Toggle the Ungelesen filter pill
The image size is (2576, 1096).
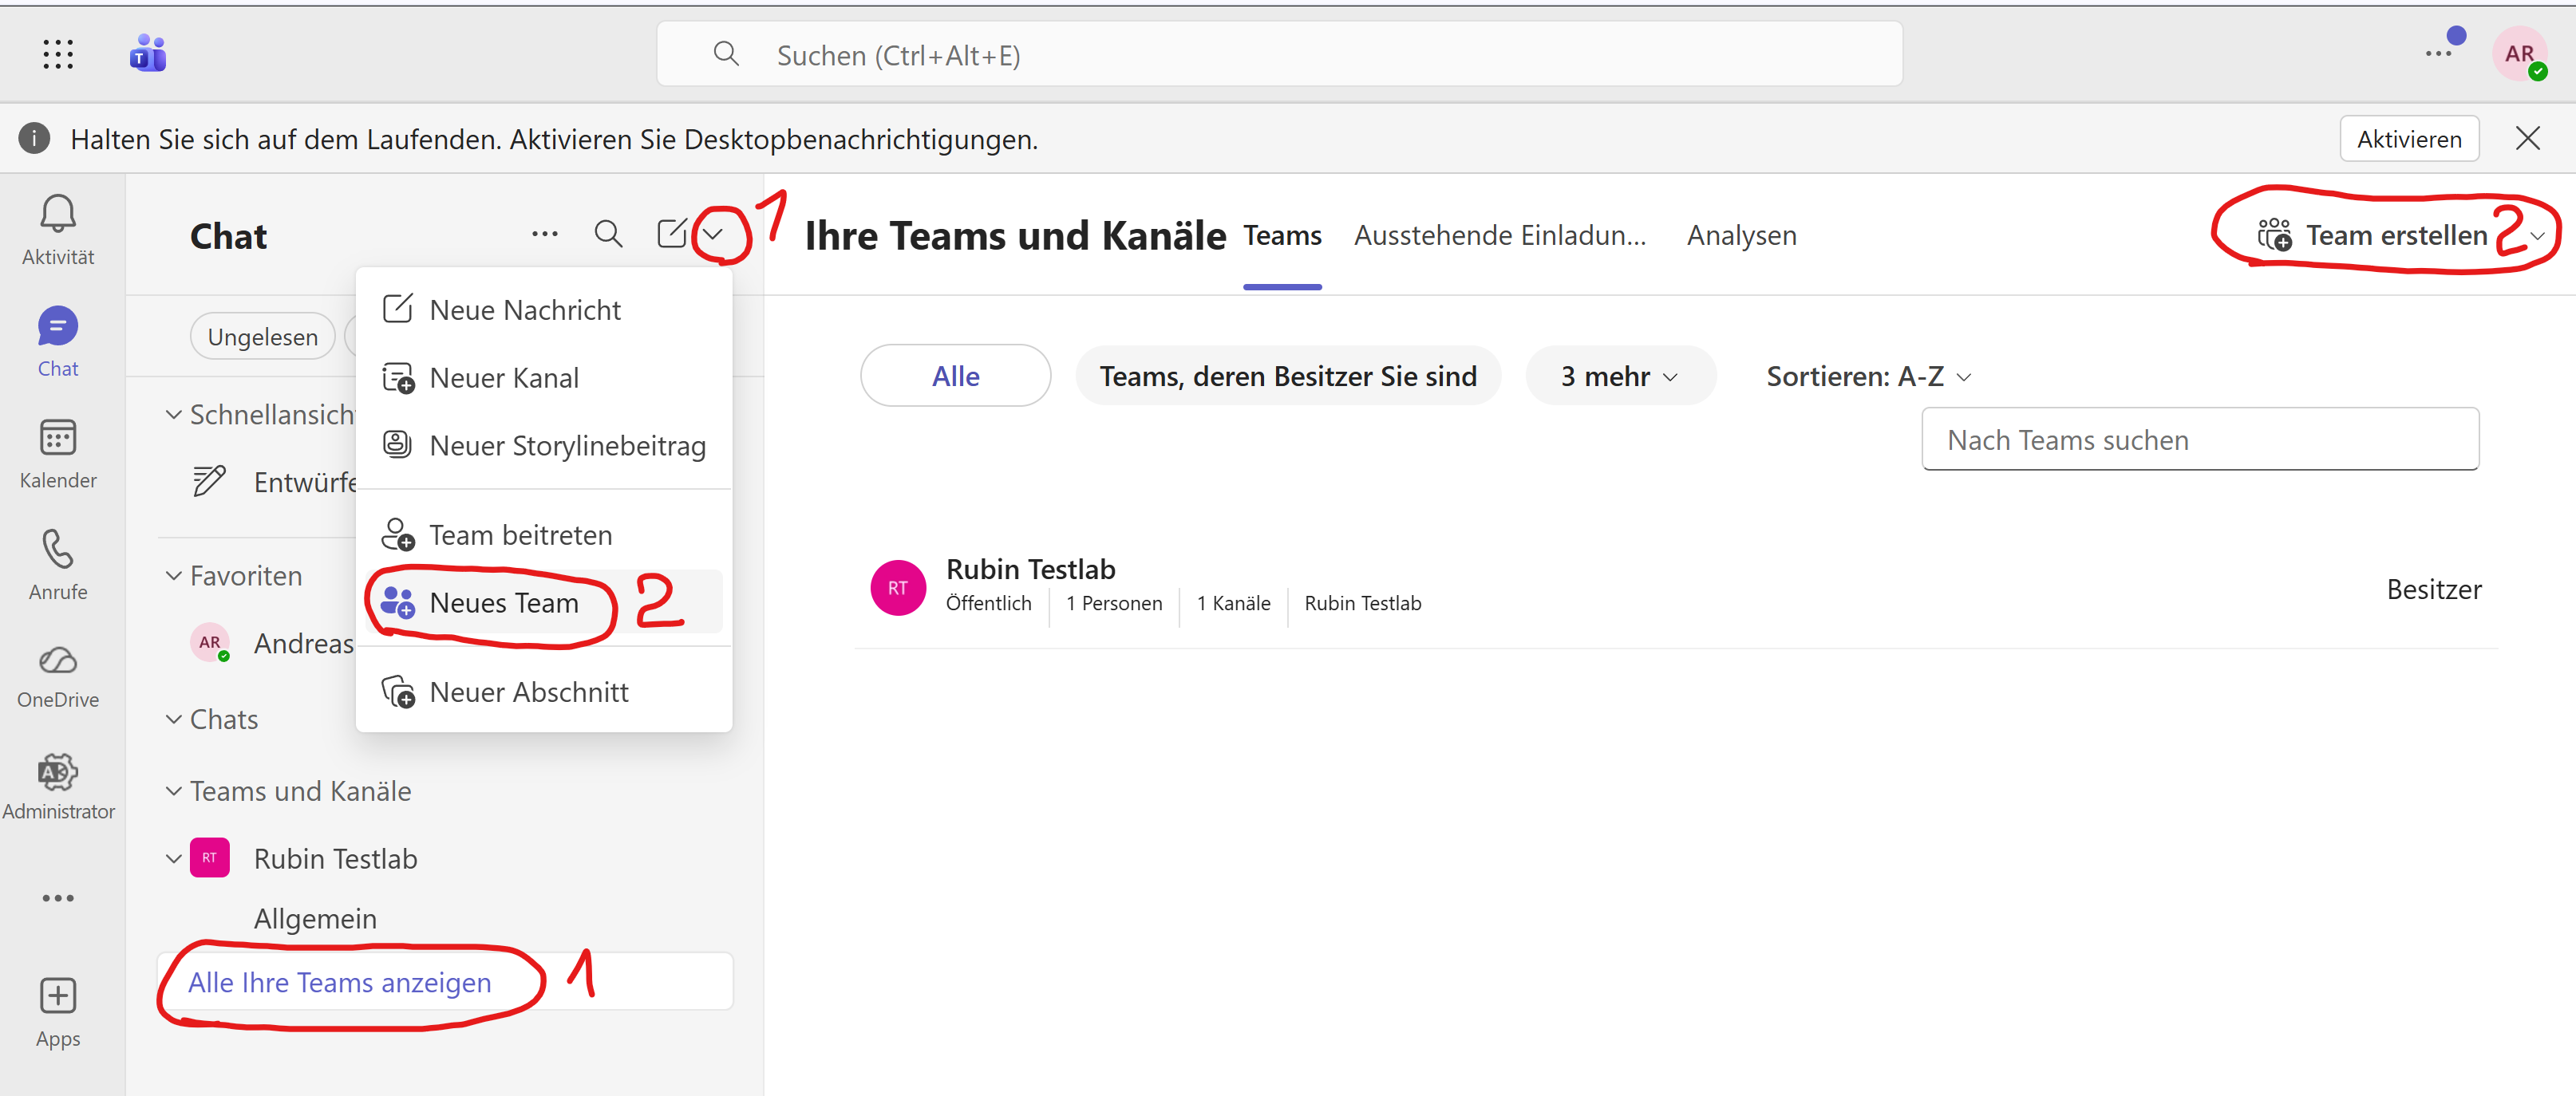pyautogui.click(x=262, y=336)
